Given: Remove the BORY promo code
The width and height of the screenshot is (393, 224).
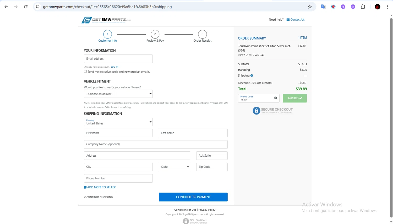Looking at the screenshot, I should [276, 98].
